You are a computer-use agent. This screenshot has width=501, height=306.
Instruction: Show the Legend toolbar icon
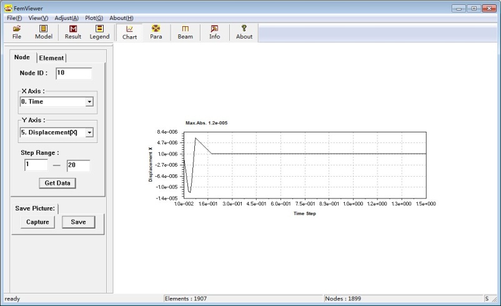99,32
